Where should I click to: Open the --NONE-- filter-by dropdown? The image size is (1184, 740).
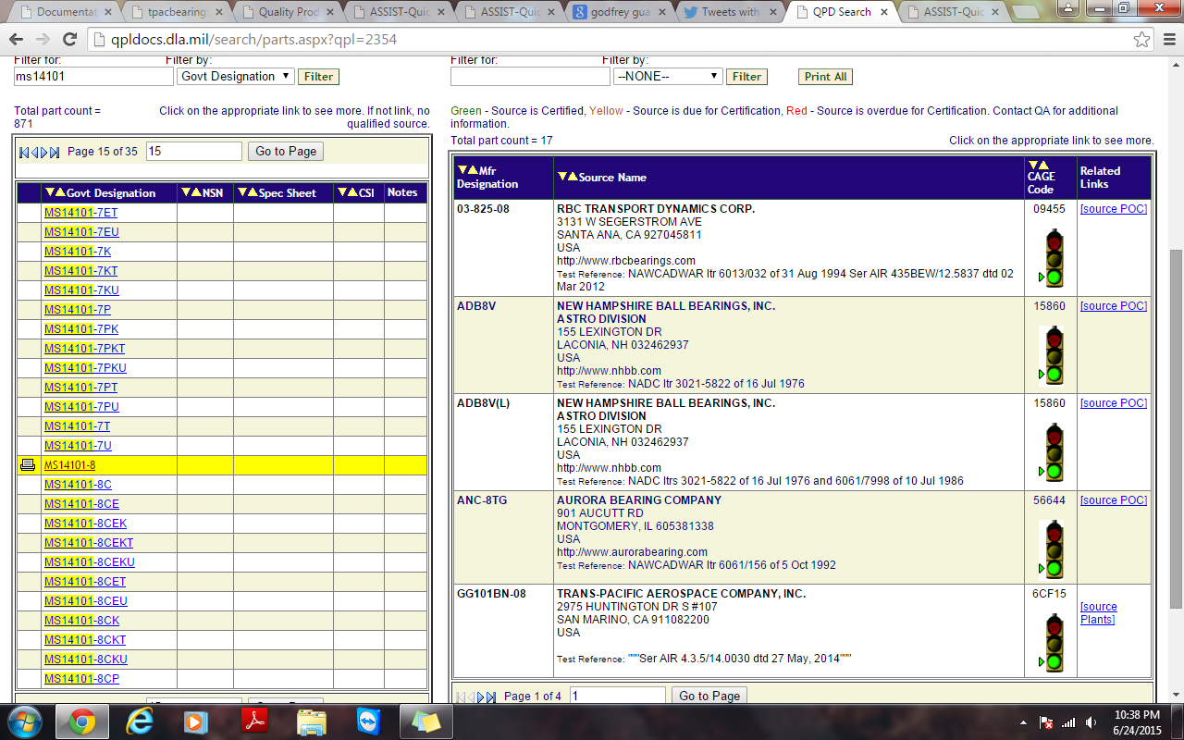[668, 76]
